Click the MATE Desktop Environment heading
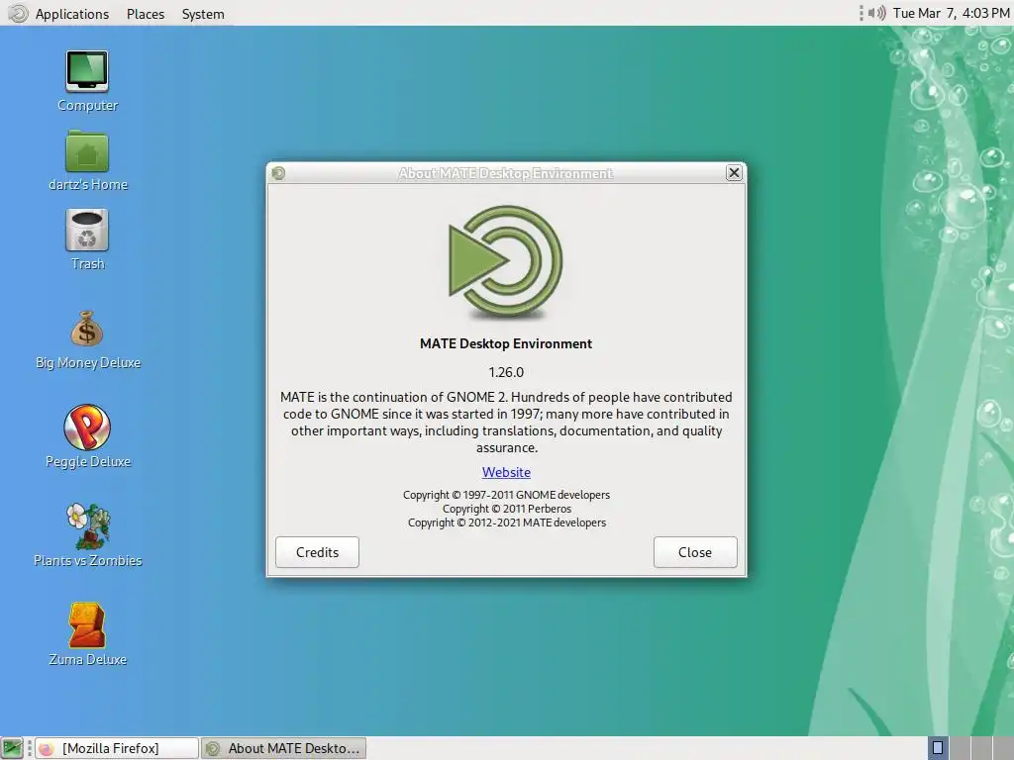 click(x=506, y=343)
